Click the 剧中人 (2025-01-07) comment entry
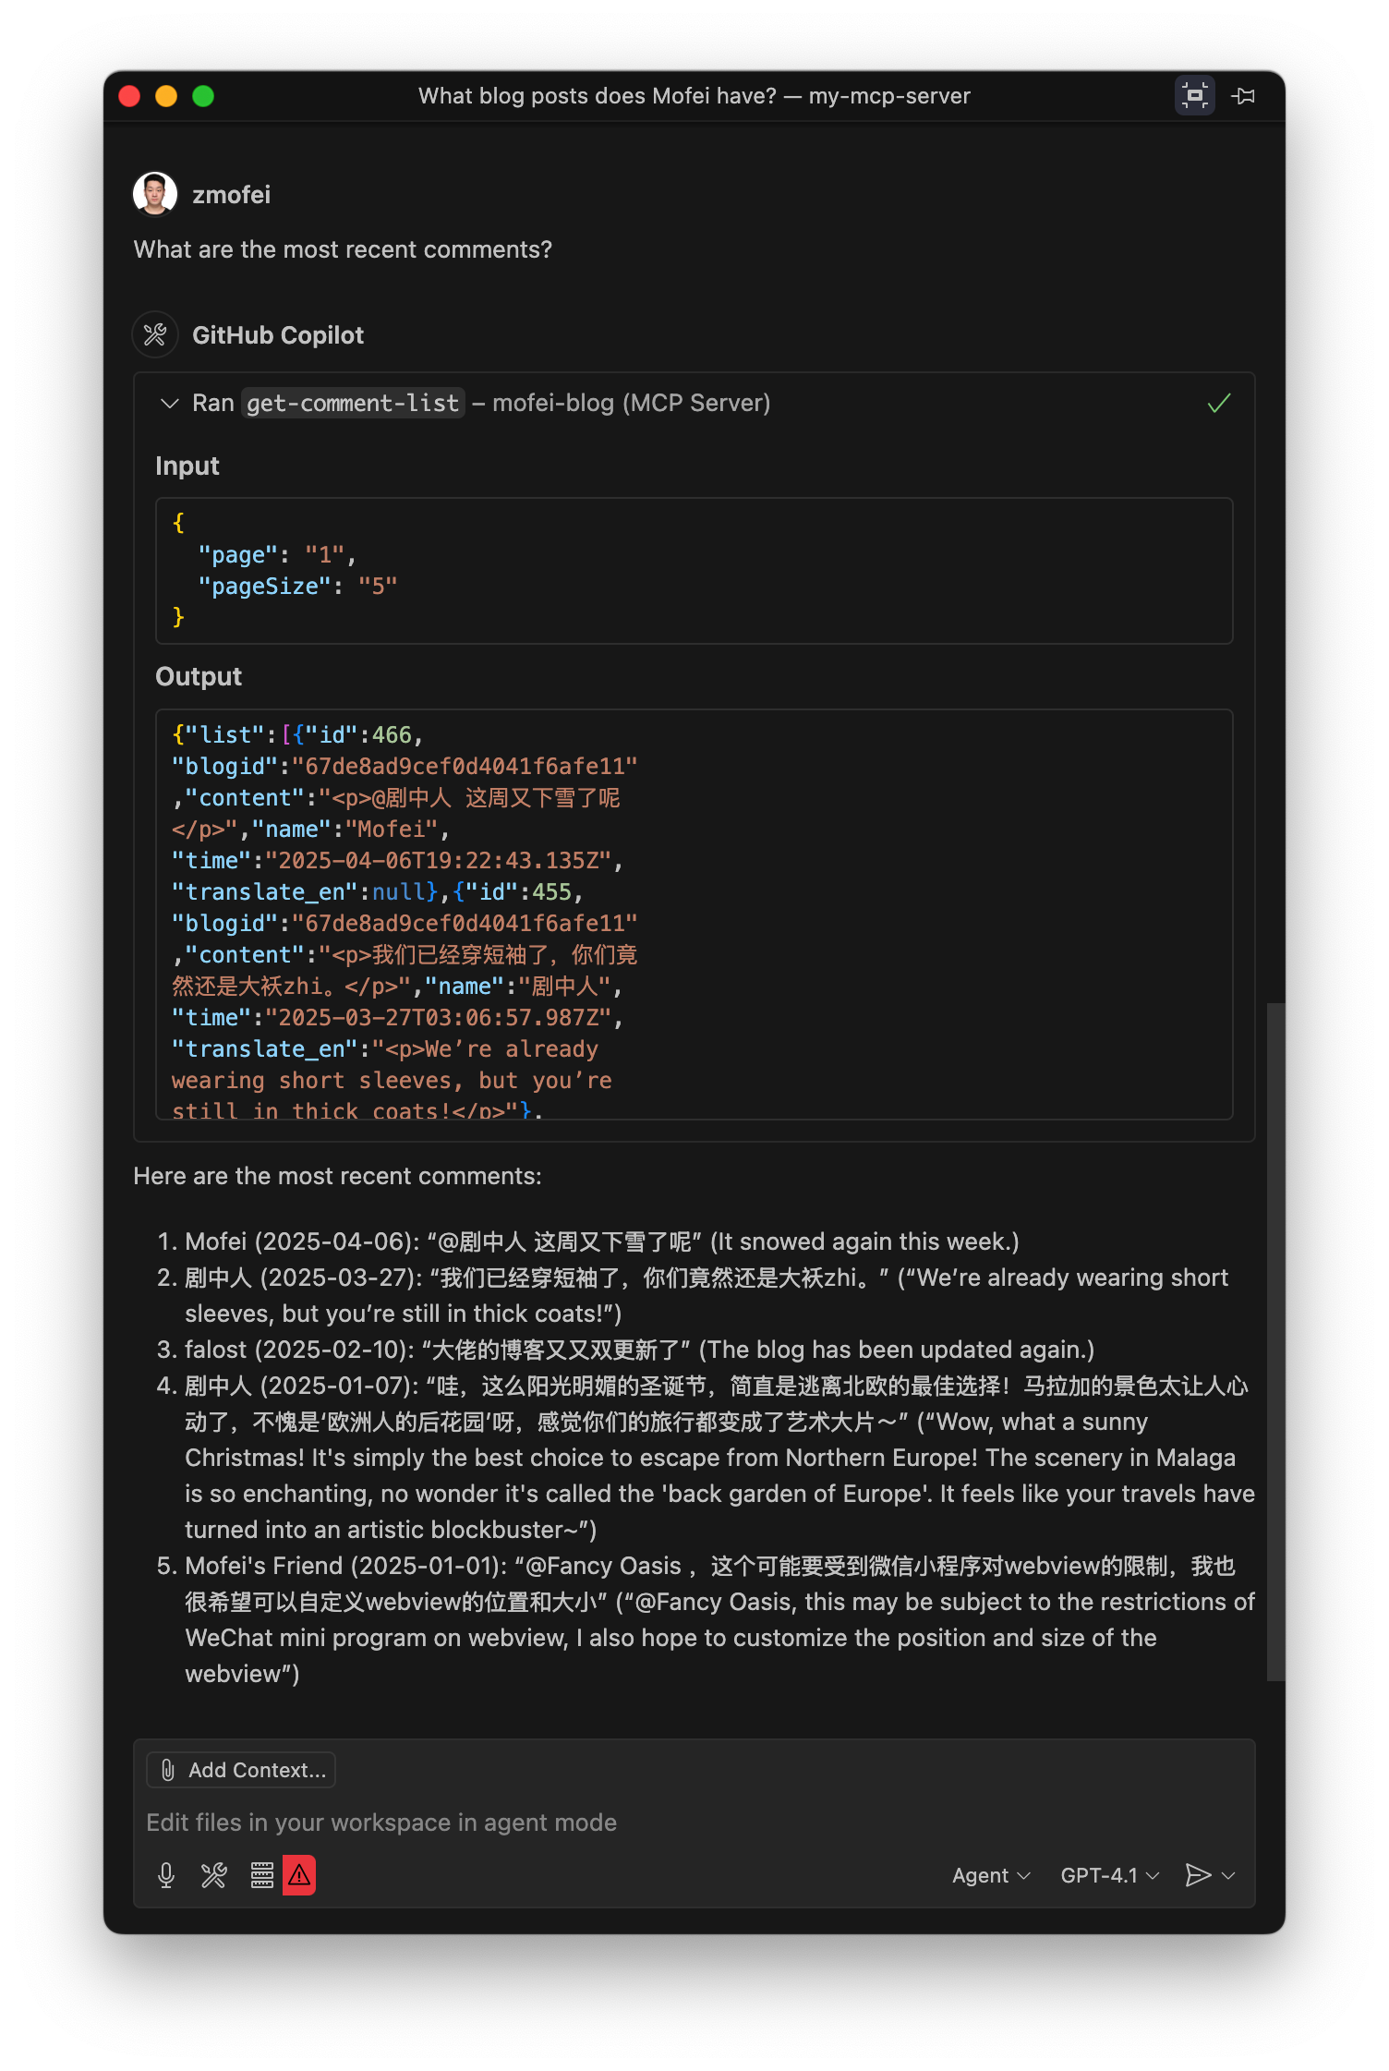1389x2071 pixels. (x=720, y=1457)
